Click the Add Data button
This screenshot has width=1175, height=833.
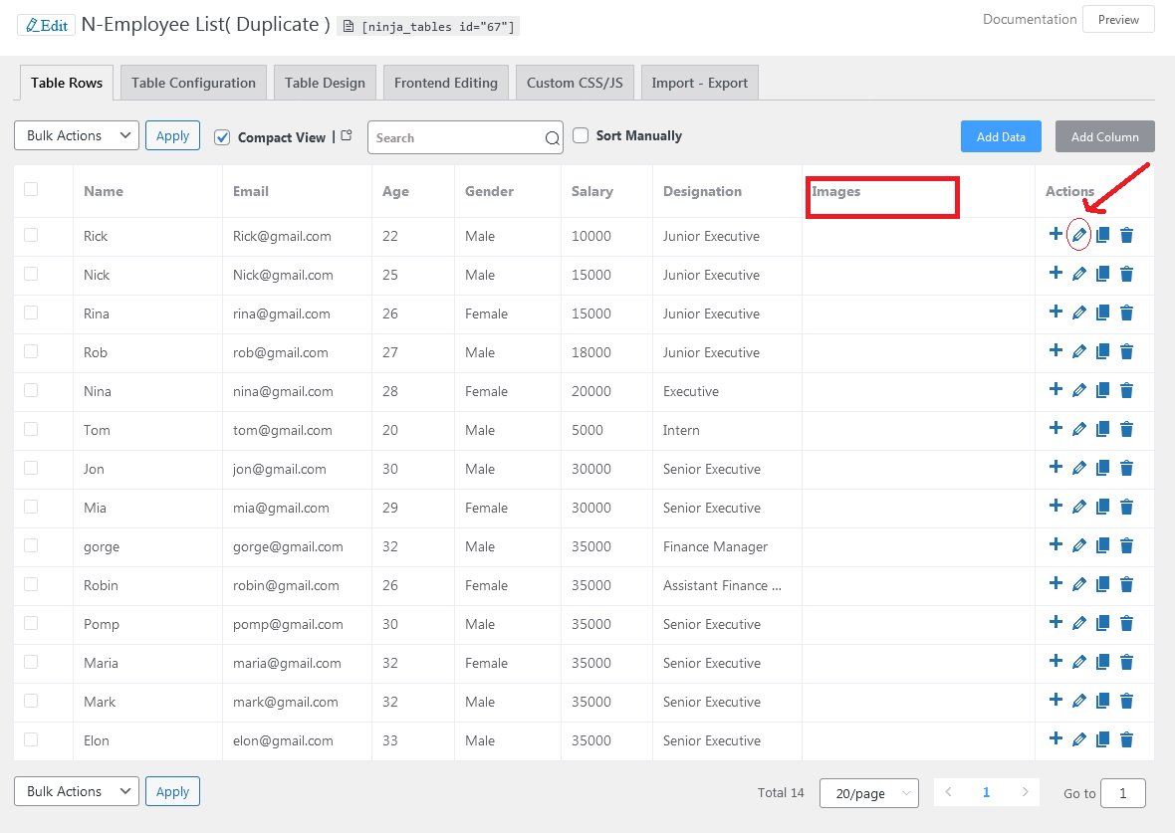tap(1000, 137)
